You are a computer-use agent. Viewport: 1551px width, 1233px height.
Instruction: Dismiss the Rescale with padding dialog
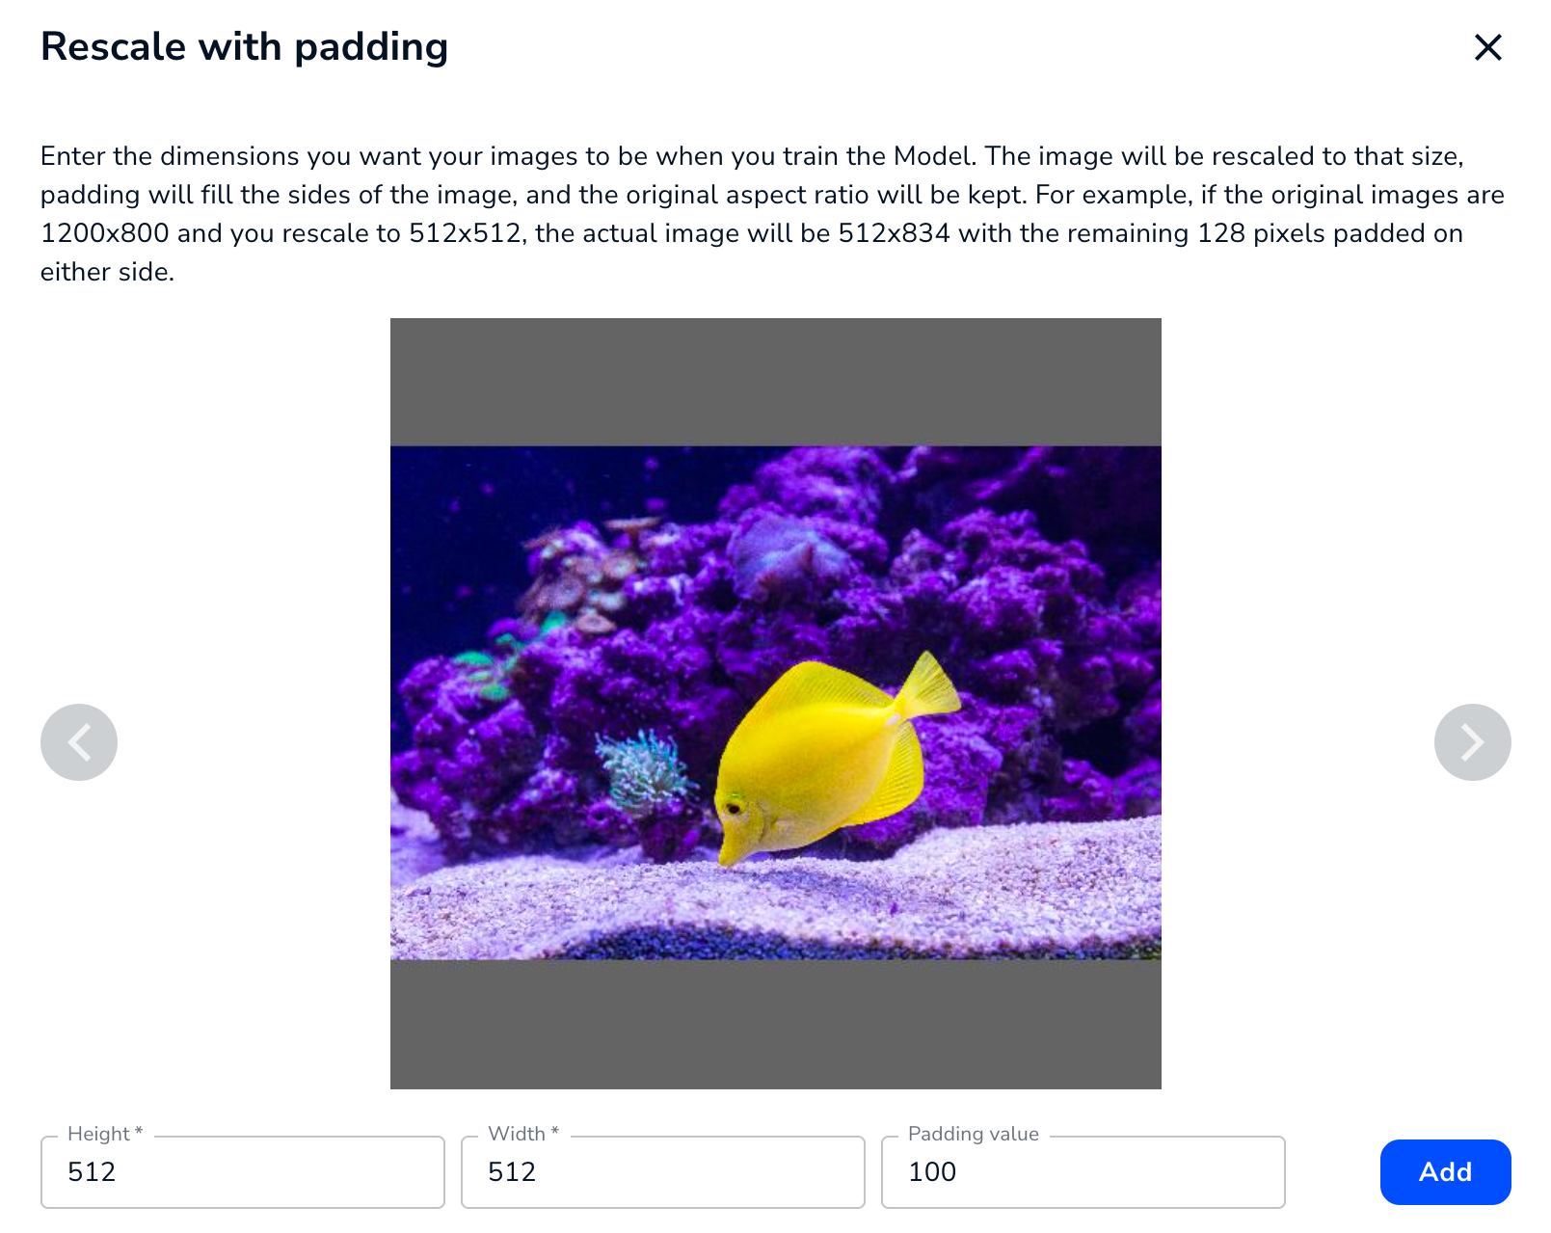(x=1487, y=47)
